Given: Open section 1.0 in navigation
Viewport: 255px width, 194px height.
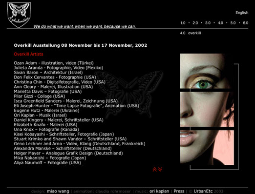Looking at the screenshot, I should 183,23.
